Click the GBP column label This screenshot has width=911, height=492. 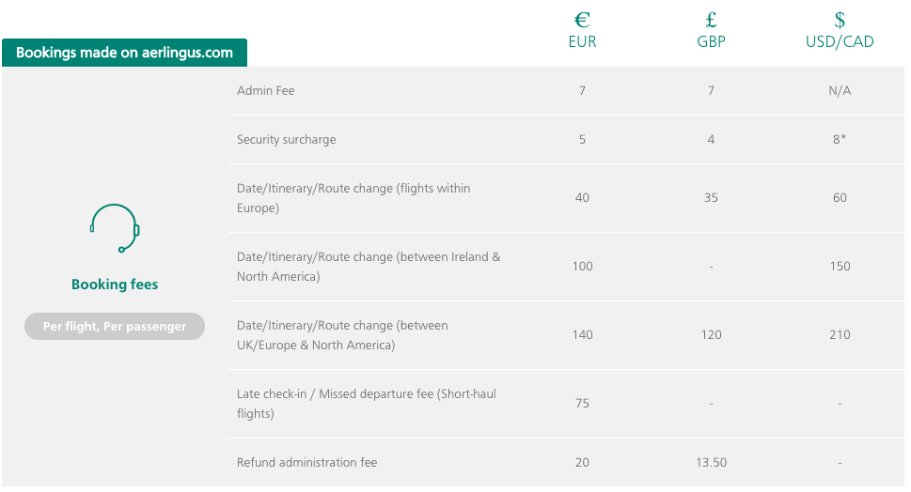pos(711,41)
